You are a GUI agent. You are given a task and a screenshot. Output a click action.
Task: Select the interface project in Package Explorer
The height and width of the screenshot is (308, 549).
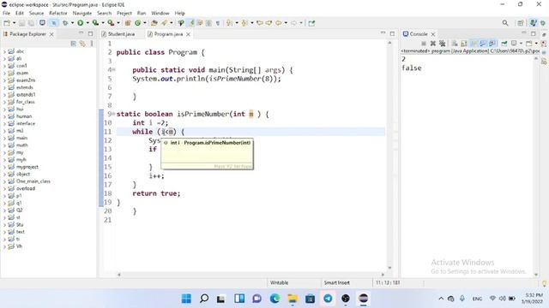pos(26,123)
